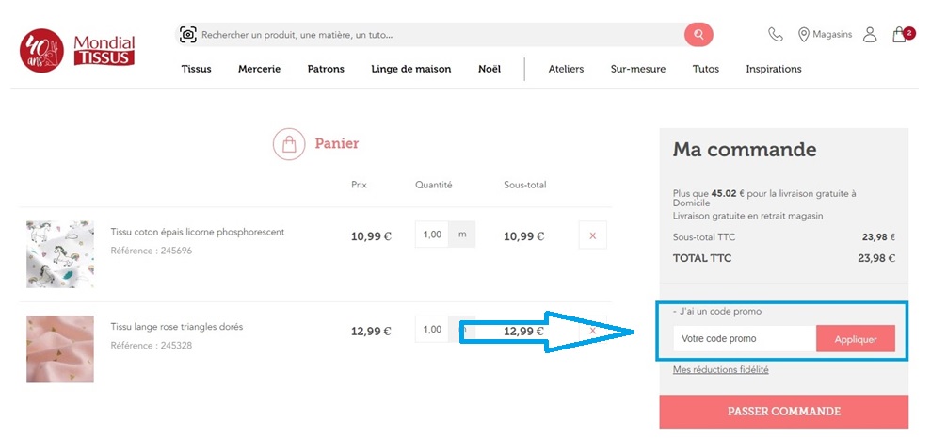Image resolution: width=931 pixels, height=438 pixels.
Task: Open the Linge de maison menu
Action: pos(410,69)
